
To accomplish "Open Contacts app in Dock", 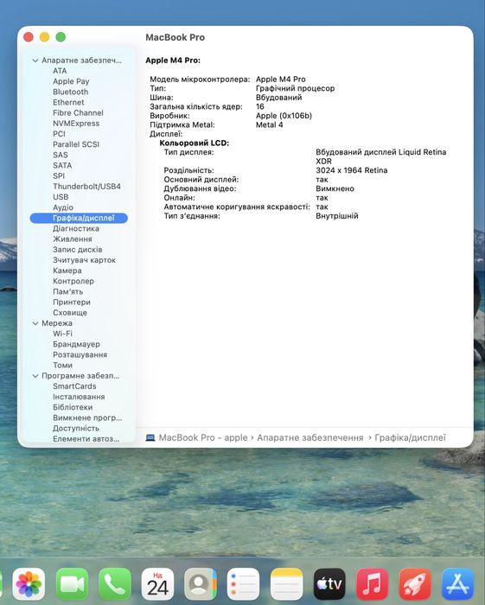I will (201, 583).
